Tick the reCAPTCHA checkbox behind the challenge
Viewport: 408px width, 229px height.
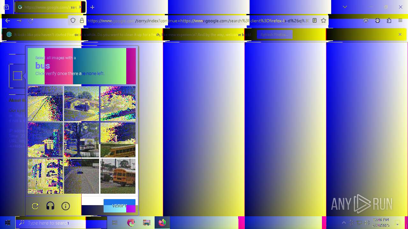pyautogui.click(x=18, y=76)
